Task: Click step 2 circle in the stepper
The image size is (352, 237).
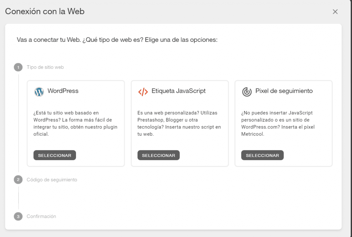Action: tap(18, 180)
